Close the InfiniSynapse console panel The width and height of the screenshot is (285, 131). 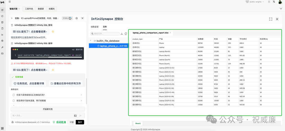tap(277, 19)
